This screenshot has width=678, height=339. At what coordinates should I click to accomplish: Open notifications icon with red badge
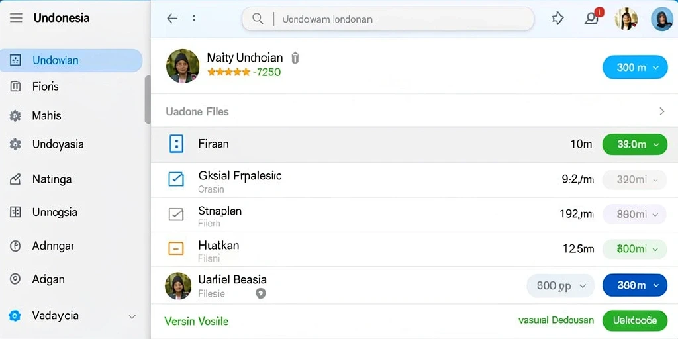pyautogui.click(x=592, y=18)
